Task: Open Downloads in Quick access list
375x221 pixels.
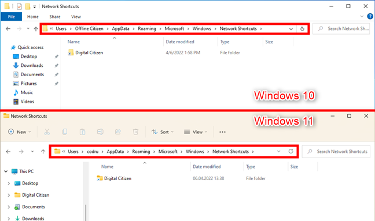Action: [31, 66]
